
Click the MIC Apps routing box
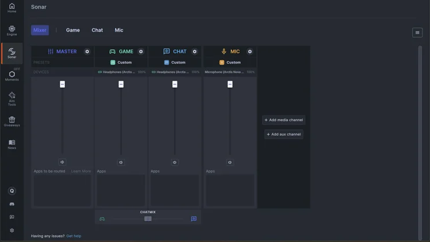click(230, 190)
